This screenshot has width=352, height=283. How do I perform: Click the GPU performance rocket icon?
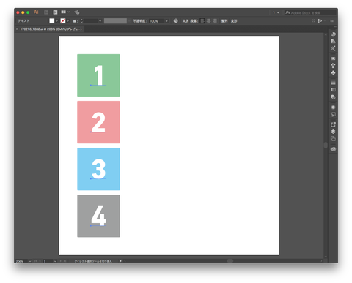(x=77, y=12)
